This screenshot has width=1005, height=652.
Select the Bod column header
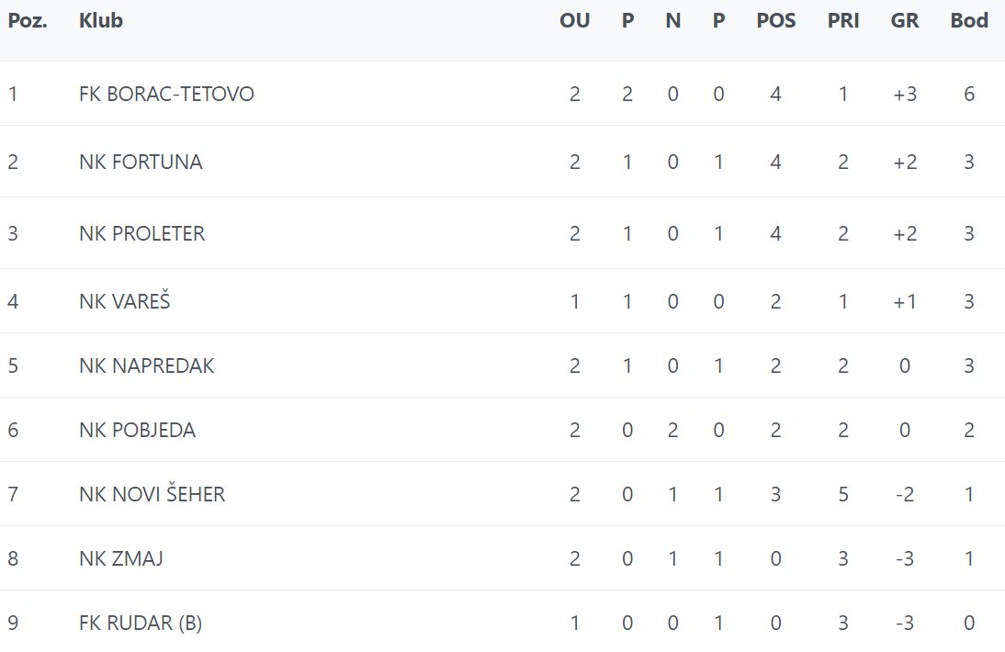969,20
